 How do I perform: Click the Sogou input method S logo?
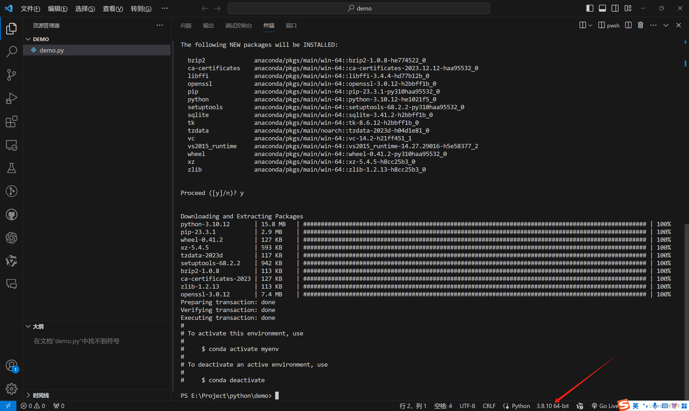pos(624,405)
